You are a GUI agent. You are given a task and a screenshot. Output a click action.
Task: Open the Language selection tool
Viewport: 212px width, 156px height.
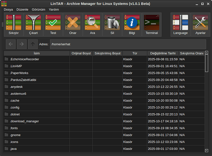click(180, 25)
